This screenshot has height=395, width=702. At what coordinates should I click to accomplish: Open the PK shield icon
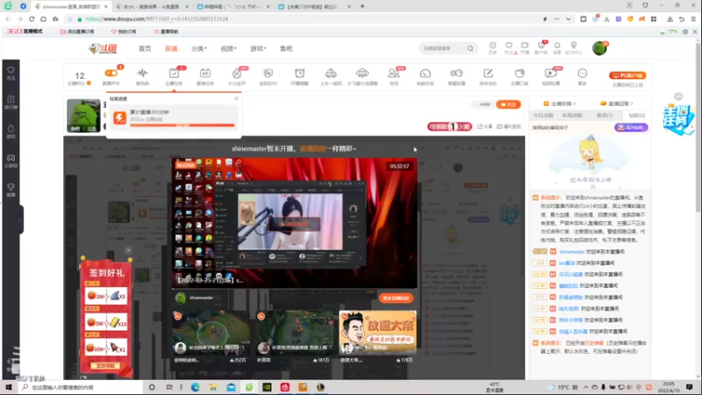269,73
